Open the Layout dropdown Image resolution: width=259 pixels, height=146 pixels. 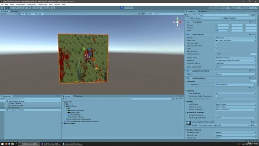250,8
